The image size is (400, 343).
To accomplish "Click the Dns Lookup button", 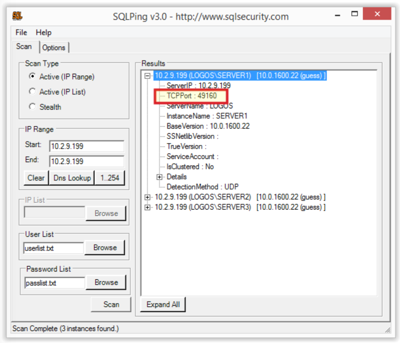I will [x=72, y=178].
